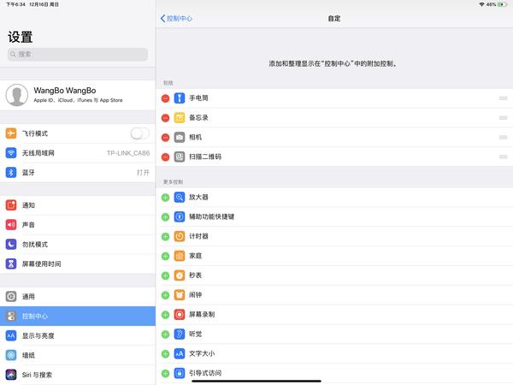
Task: Go back to Control Center (控制中心)
Action: 176,18
